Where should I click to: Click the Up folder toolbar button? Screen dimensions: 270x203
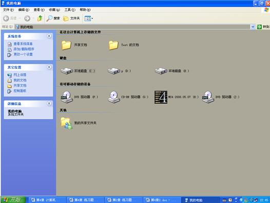(x=40, y=18)
